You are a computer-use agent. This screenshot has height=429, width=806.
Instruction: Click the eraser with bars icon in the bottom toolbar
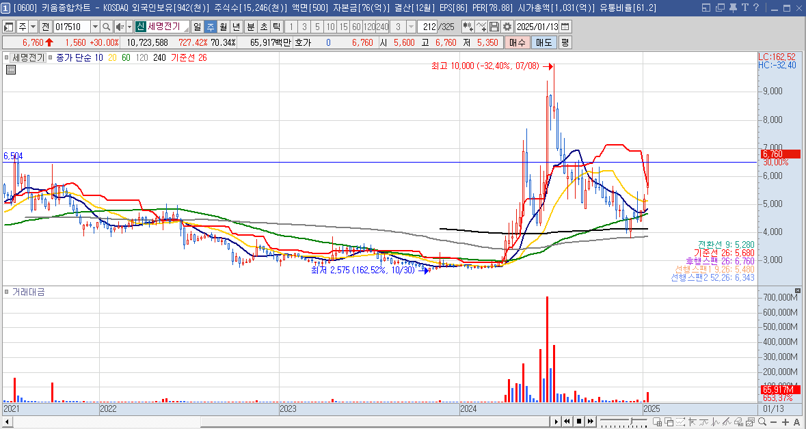pos(738,421)
